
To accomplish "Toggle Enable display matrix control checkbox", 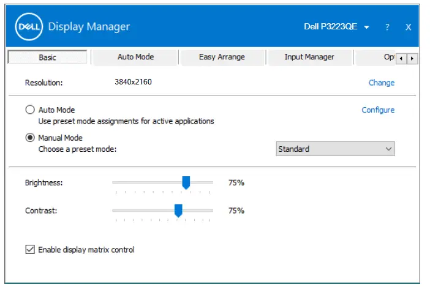I will [30, 250].
